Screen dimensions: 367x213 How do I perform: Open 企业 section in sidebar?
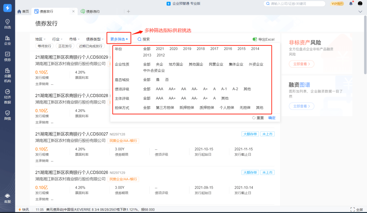point(7,40)
